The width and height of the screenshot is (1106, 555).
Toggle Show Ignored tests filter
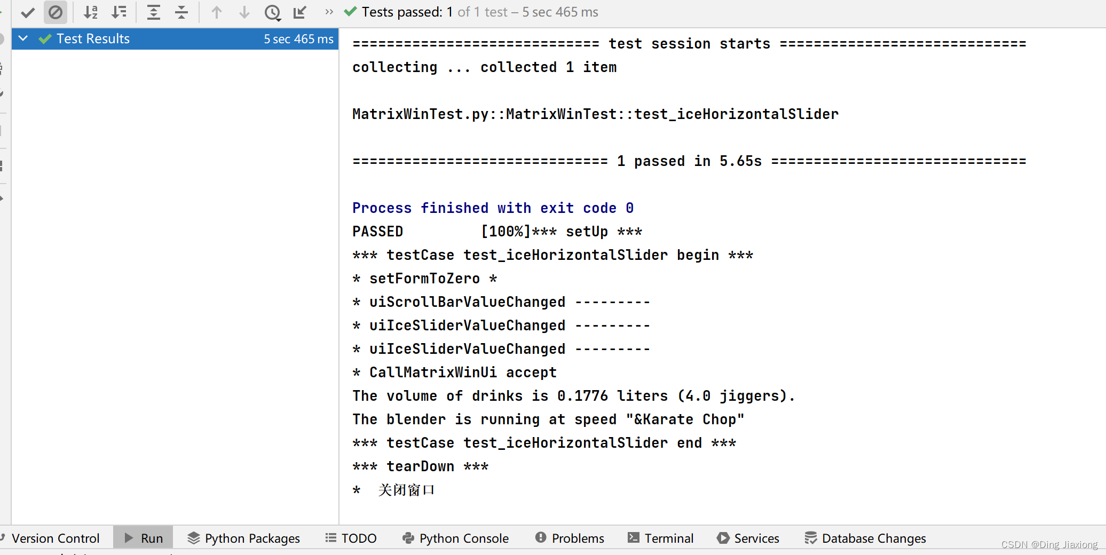tap(56, 12)
